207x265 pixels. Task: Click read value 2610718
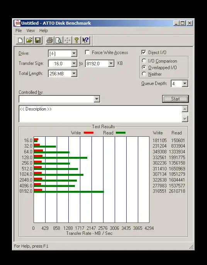click(177, 191)
